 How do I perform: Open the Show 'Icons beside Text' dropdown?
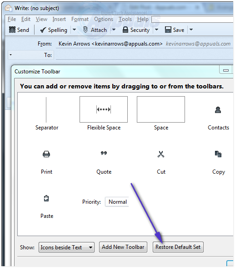click(x=66, y=247)
